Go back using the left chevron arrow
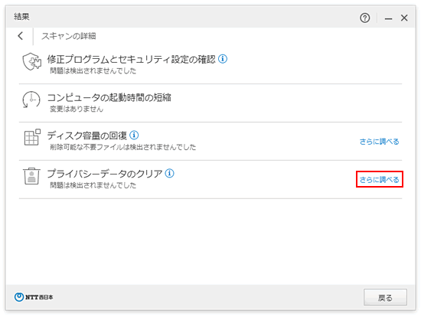 (x=21, y=36)
